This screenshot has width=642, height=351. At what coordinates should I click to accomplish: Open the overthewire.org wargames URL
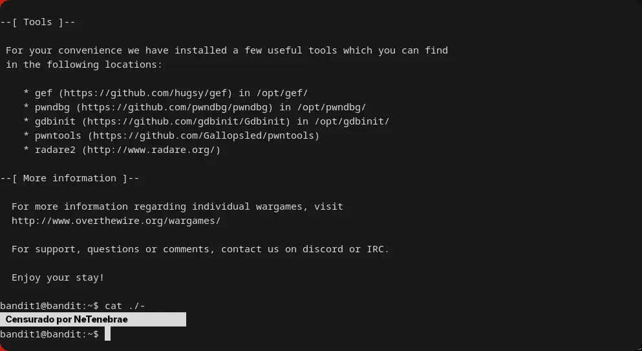[116, 221]
